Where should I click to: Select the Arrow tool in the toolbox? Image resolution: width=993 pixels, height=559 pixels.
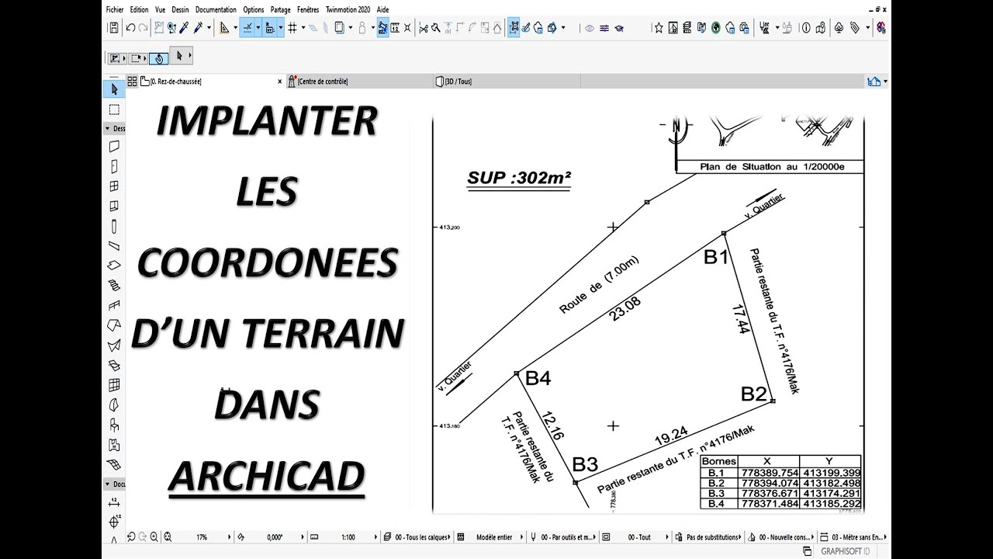tap(114, 89)
